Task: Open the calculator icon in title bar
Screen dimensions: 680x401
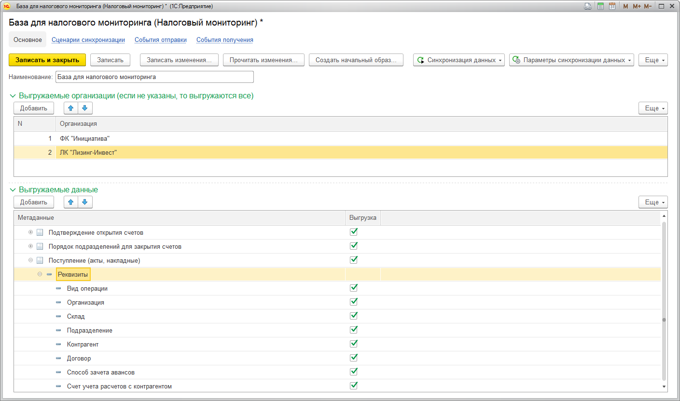Action: (600, 6)
